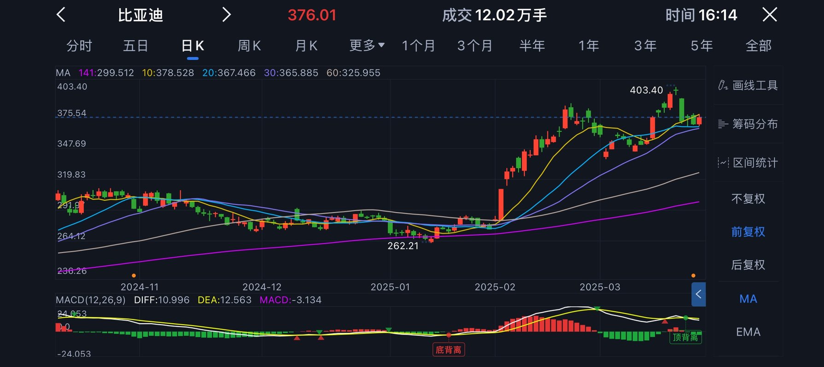
Task: Click the 2024-12 date axis label
Action: tap(262, 287)
